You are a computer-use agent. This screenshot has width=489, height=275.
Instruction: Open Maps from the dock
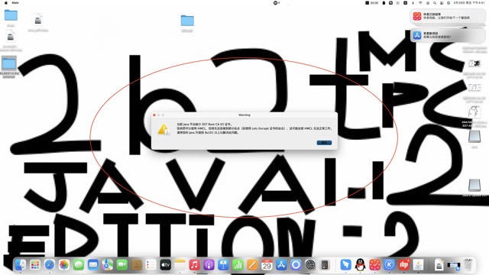pyautogui.click(x=108, y=265)
